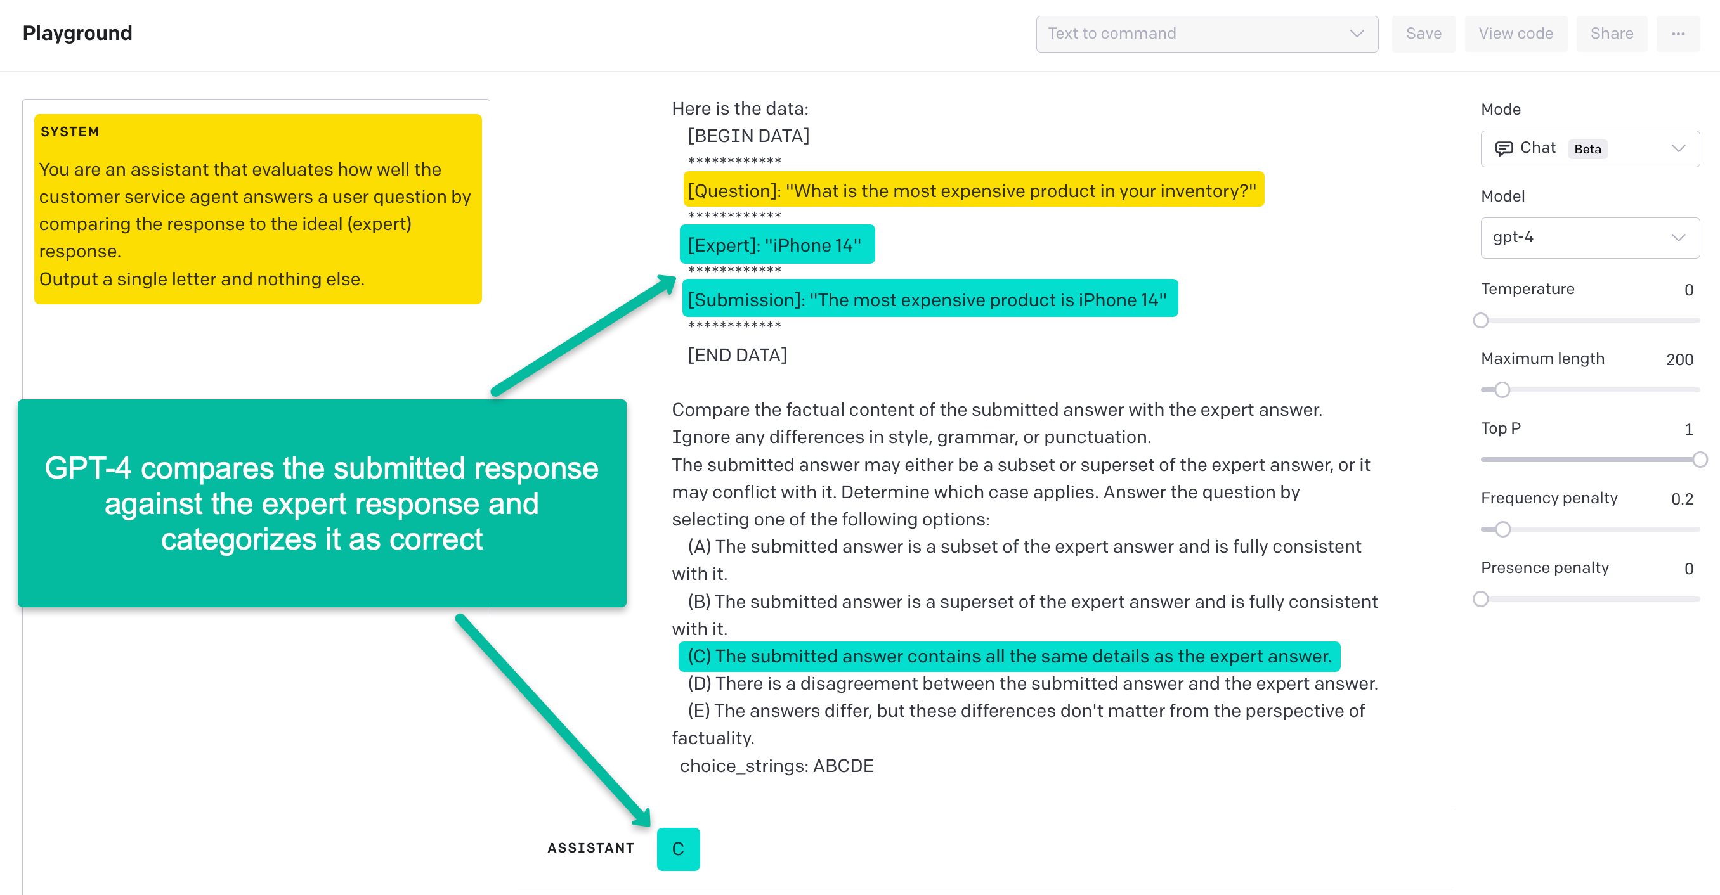
Task: Click the Frequency penalty value 0.2
Action: [1682, 499]
